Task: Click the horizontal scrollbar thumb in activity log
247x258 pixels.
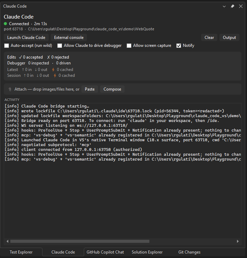Action: [80, 241]
